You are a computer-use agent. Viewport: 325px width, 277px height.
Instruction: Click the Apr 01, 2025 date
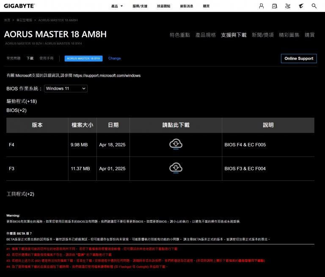pos(112,169)
